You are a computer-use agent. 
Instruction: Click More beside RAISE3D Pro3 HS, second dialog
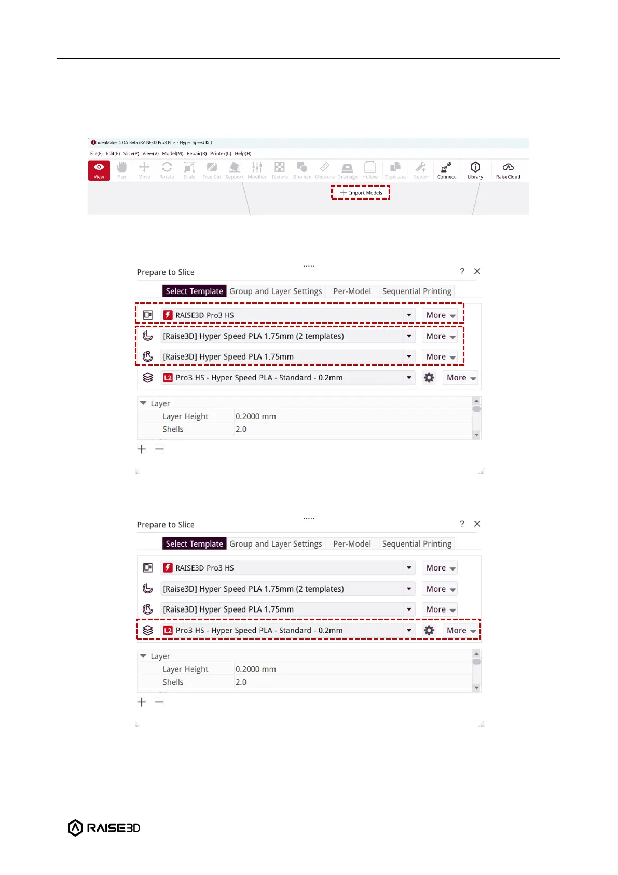(x=440, y=568)
